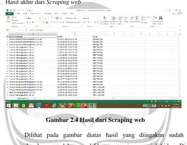Viewport: 187px width, 145px height.
Task: Decrease the cell indent
Action: [61, 22]
